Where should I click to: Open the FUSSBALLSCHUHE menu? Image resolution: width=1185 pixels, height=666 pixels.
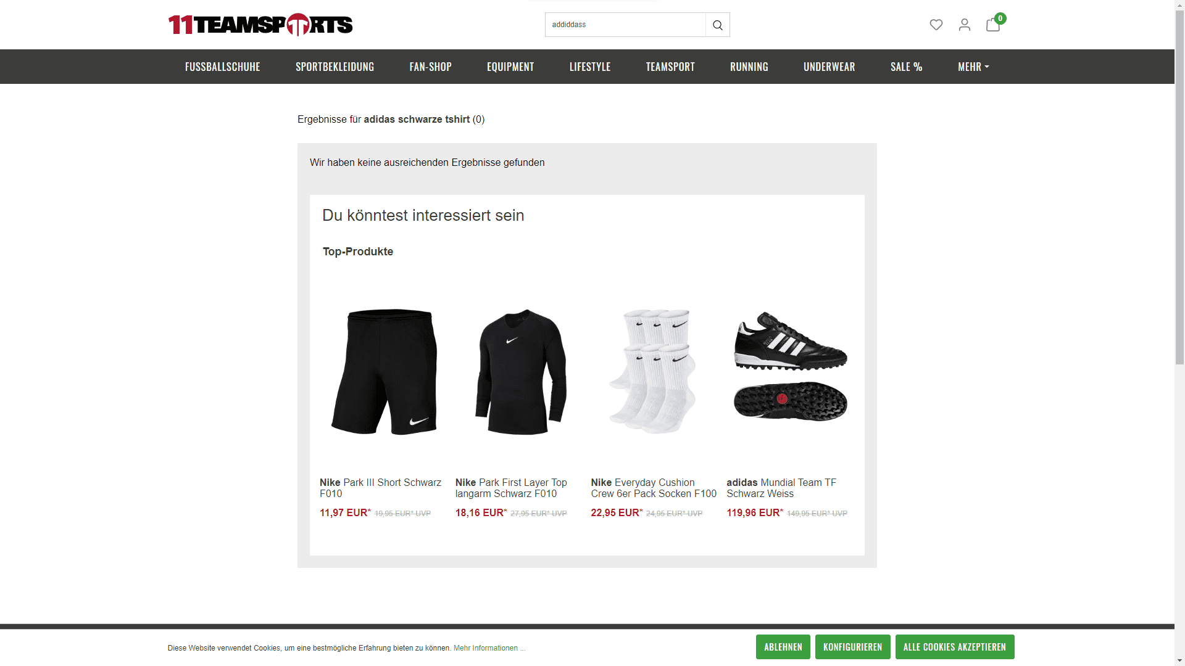click(x=223, y=67)
